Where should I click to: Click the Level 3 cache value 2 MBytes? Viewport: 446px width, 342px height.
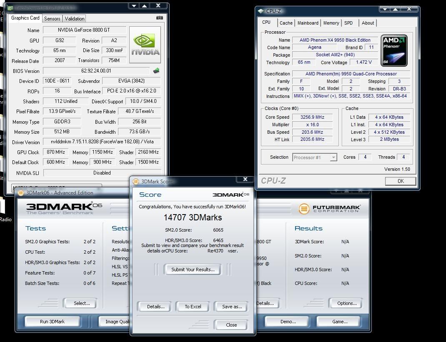click(x=389, y=139)
